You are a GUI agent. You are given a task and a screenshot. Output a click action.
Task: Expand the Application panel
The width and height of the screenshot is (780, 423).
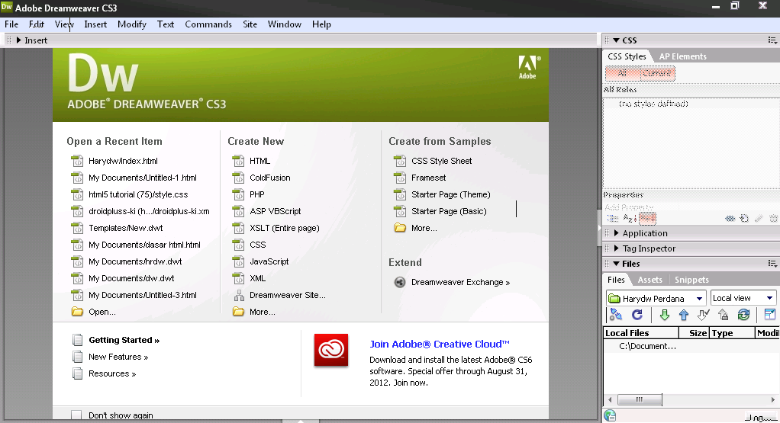pos(645,233)
